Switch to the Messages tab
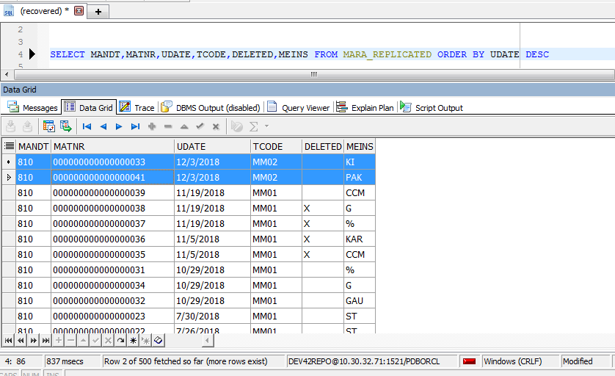615x376 pixels. (33, 107)
